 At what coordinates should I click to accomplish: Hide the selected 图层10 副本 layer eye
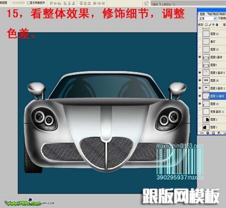[x=199, y=96]
